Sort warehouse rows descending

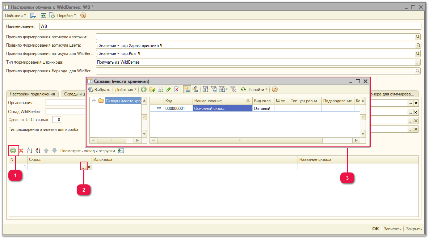(38, 150)
